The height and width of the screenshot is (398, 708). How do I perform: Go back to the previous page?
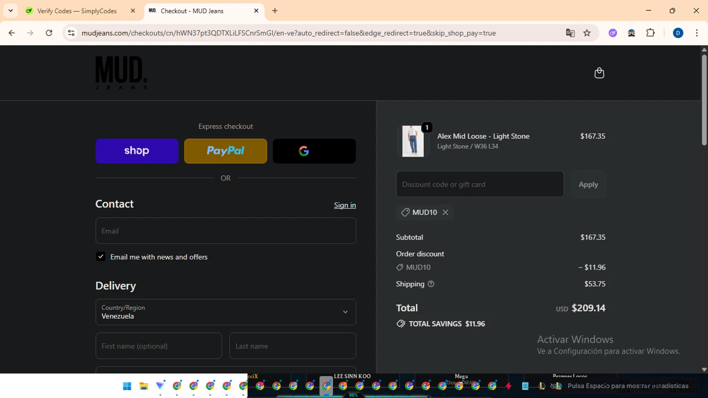click(12, 33)
